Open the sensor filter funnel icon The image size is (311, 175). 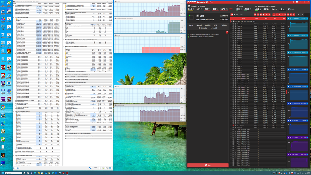point(298,15)
